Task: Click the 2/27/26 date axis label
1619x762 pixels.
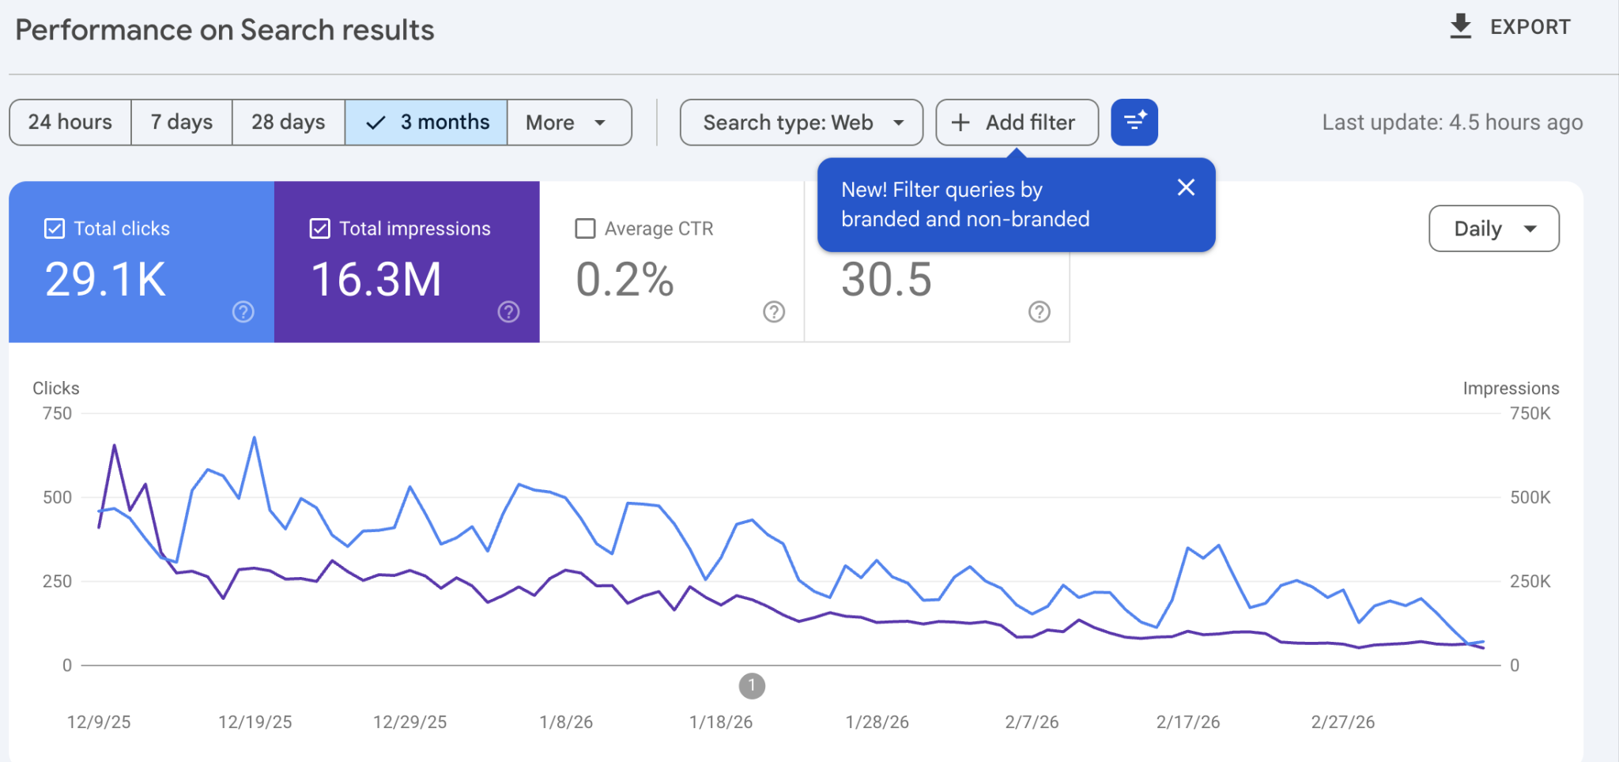Action: [1343, 722]
